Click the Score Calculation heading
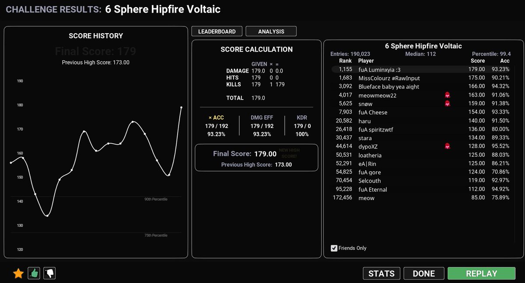This screenshot has height=283, width=525. (x=257, y=50)
